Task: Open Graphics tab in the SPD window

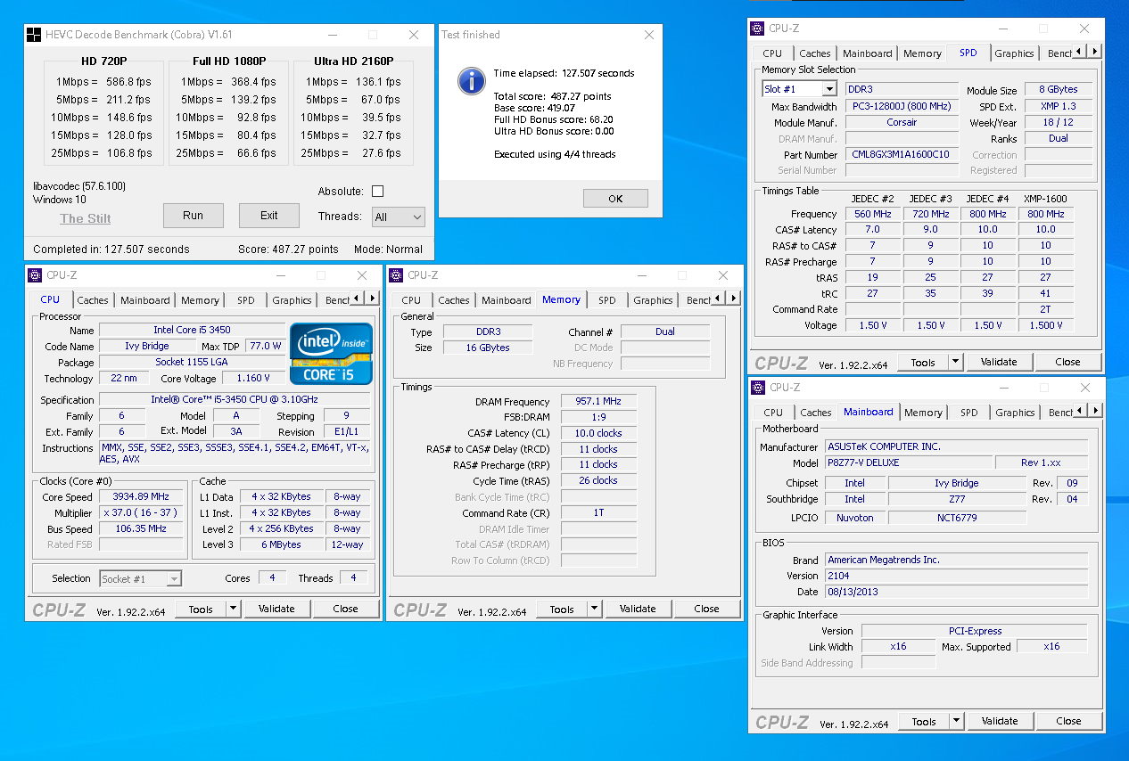Action: 1014,53
